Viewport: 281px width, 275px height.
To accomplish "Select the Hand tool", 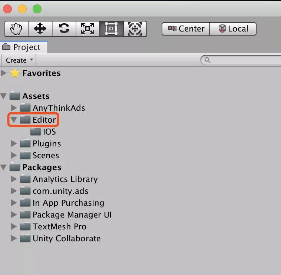I will tap(17, 29).
